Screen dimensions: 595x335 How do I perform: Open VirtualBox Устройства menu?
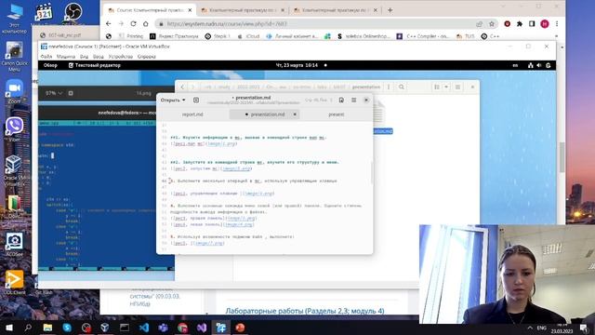121,56
